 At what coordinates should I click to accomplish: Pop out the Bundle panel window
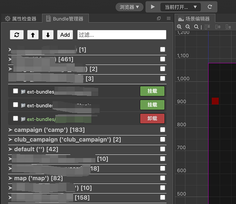(x=159, y=18)
